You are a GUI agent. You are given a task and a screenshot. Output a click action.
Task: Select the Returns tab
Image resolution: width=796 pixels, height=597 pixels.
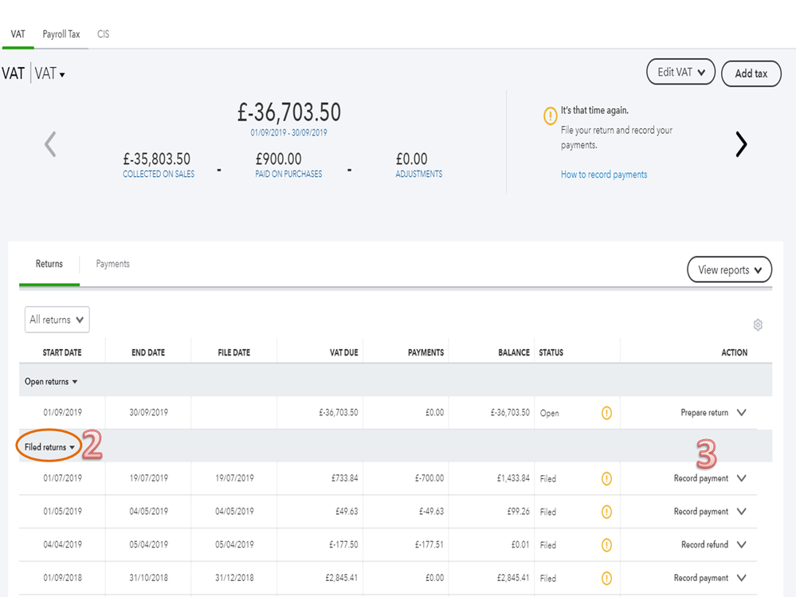[x=49, y=264]
